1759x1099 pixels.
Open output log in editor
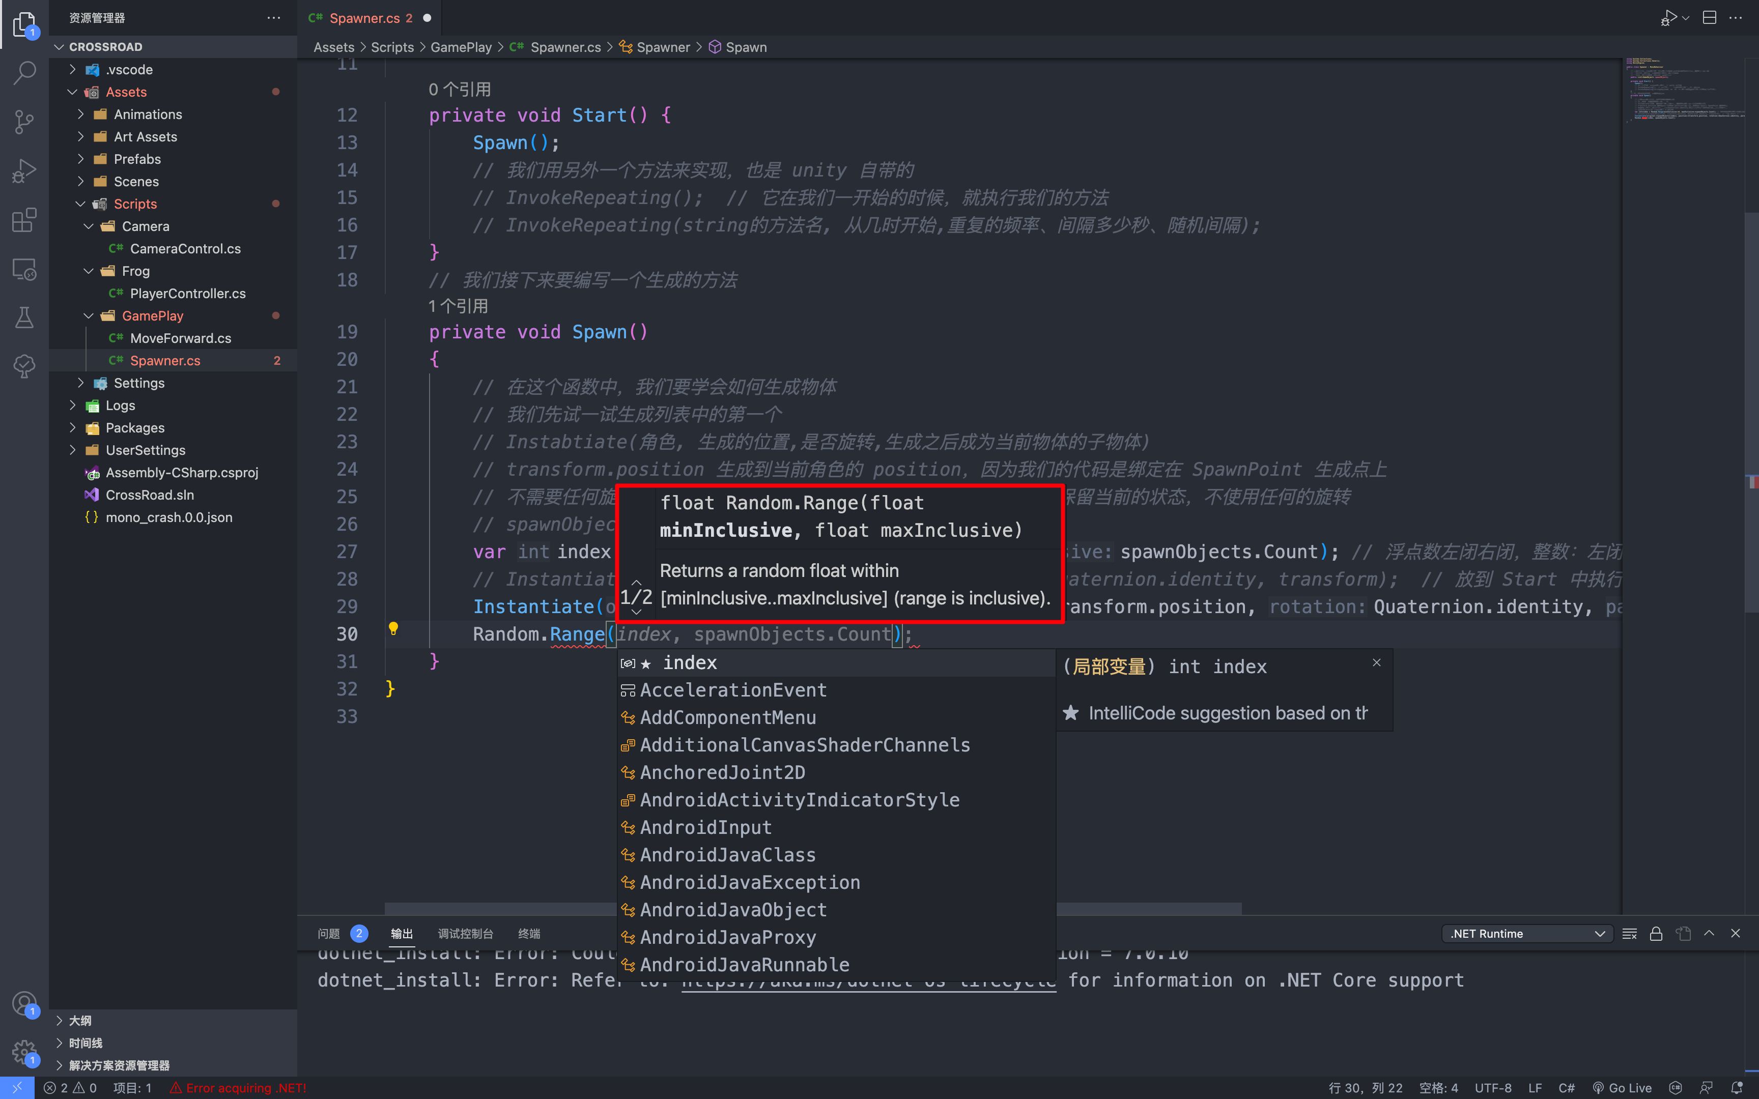(1683, 933)
